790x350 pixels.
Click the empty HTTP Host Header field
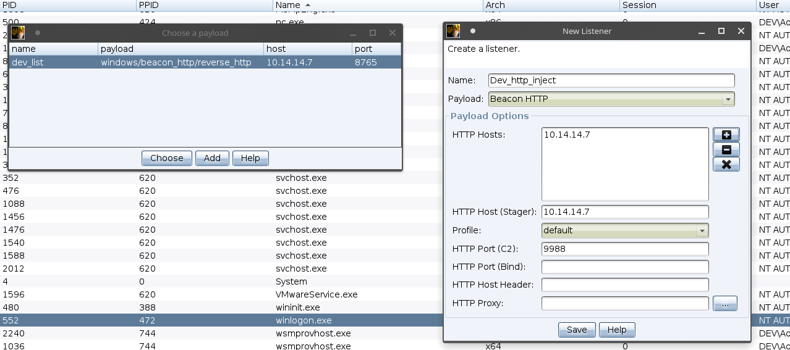[x=624, y=285]
